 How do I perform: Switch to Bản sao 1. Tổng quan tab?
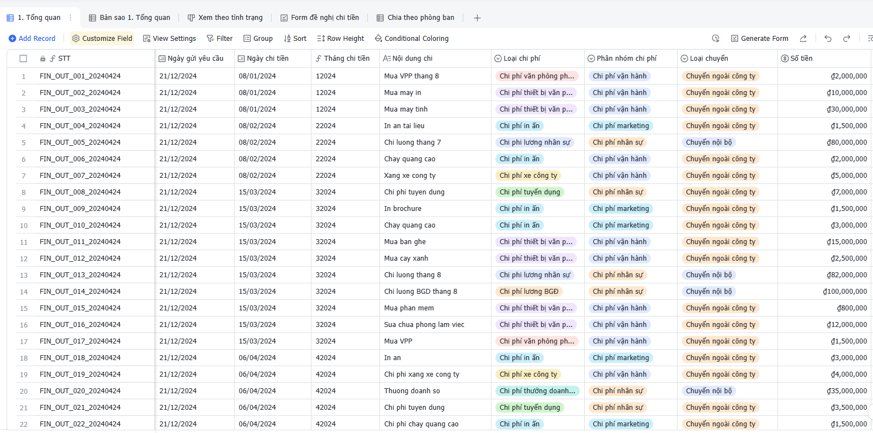[130, 18]
